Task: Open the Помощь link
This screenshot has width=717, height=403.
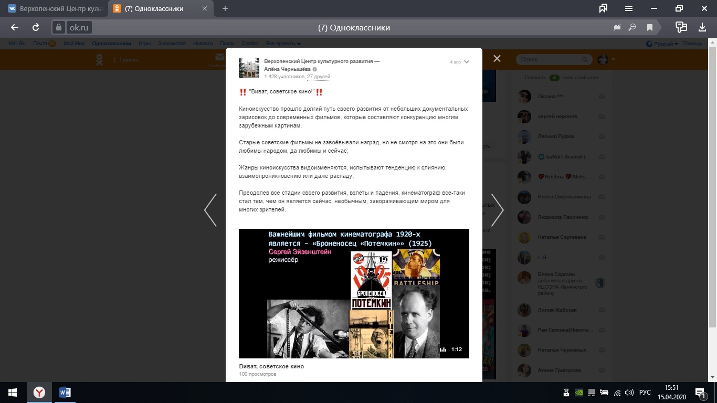Action: [692, 44]
